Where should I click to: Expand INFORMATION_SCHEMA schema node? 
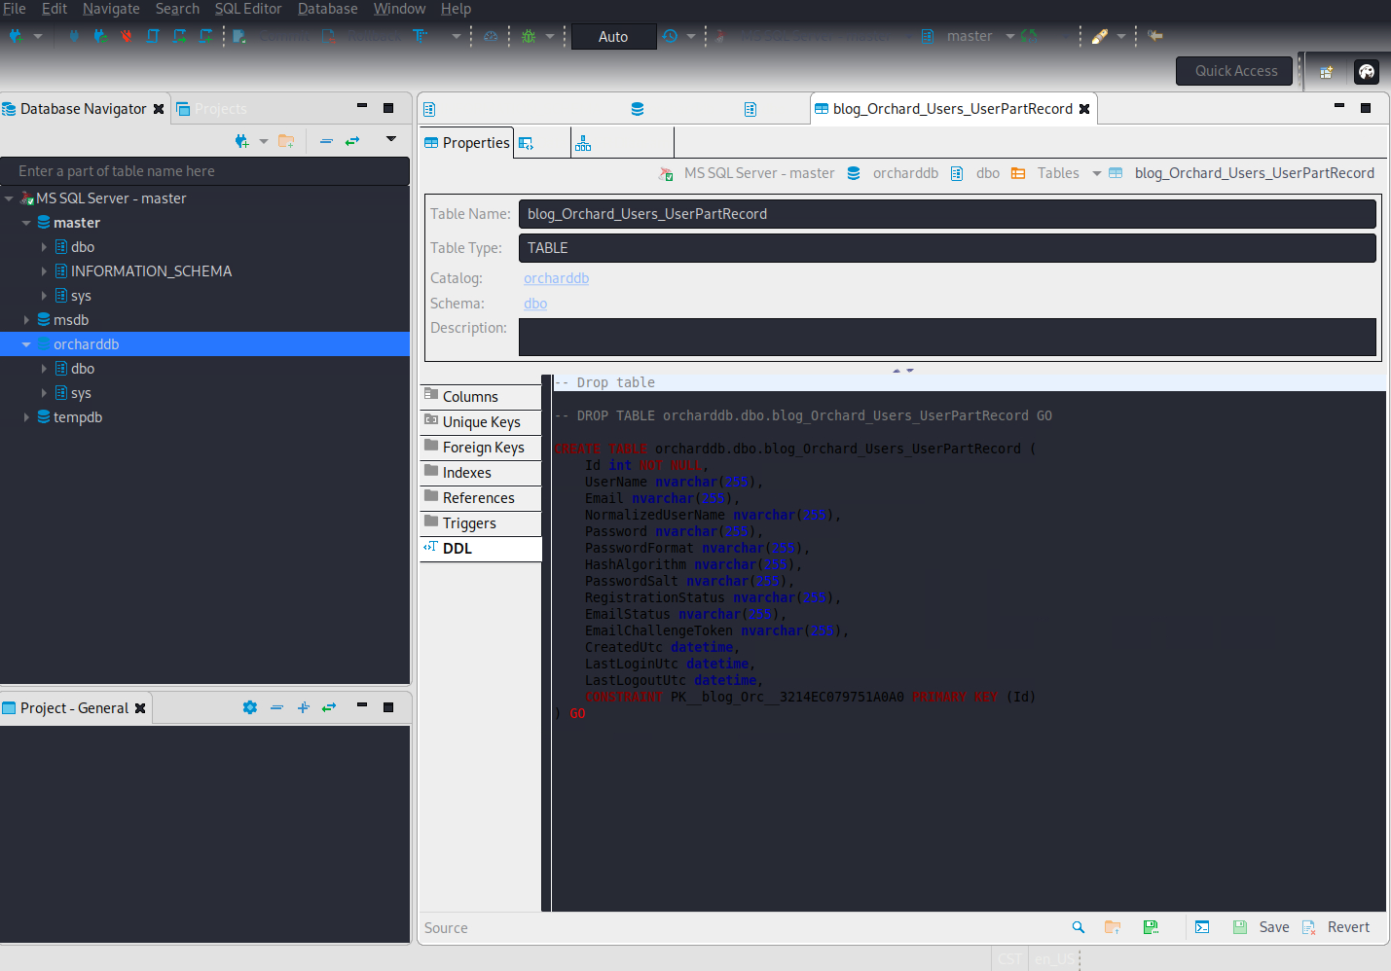coord(44,271)
